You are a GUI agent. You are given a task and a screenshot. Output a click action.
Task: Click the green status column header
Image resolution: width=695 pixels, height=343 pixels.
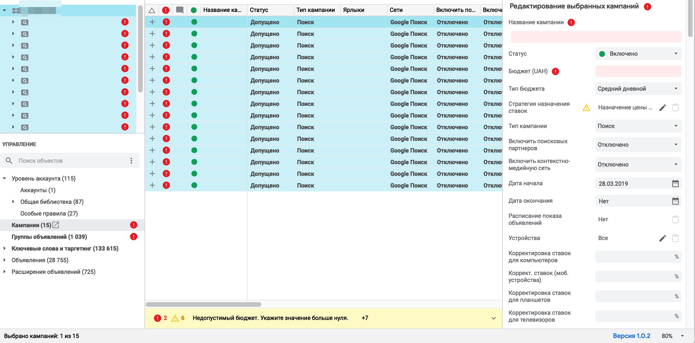point(194,10)
